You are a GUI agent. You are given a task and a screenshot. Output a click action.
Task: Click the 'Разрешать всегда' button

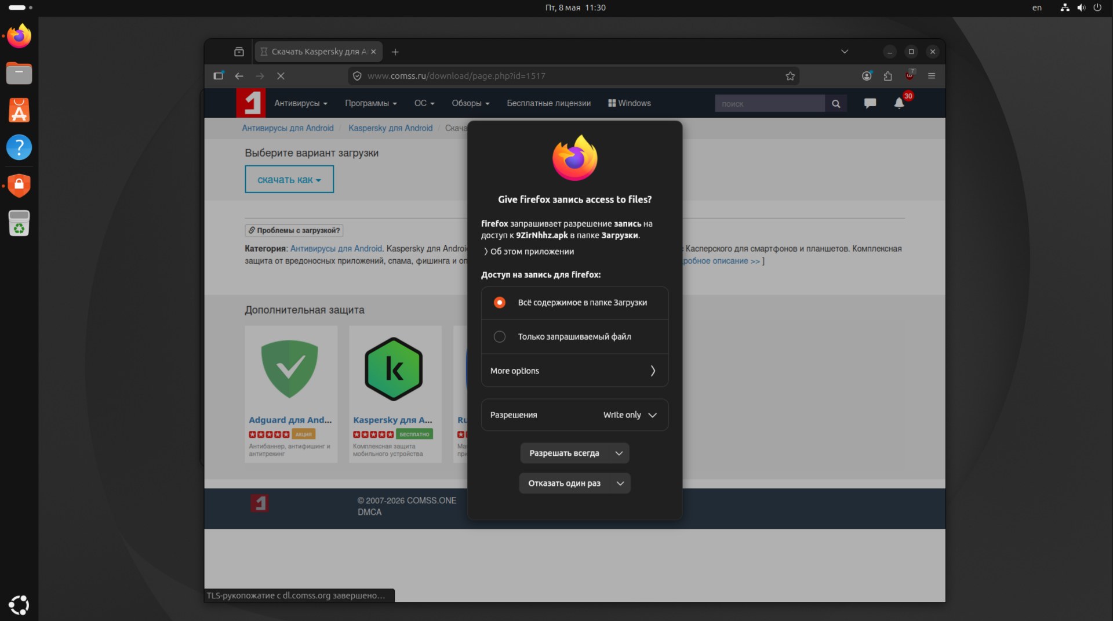[x=564, y=453]
